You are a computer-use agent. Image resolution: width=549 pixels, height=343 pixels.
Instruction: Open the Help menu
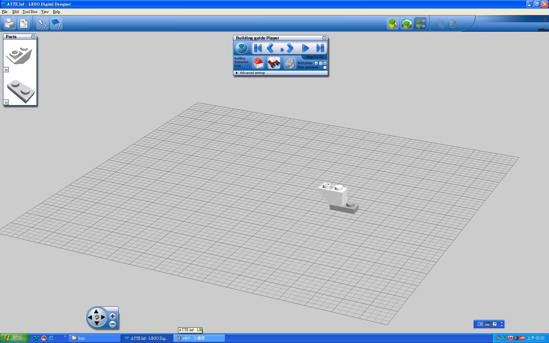[x=56, y=12]
